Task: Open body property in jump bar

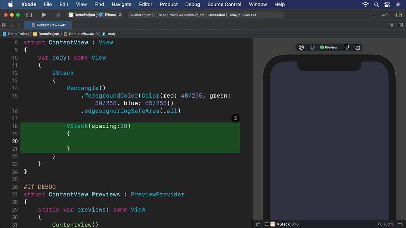Action: pos(109,34)
